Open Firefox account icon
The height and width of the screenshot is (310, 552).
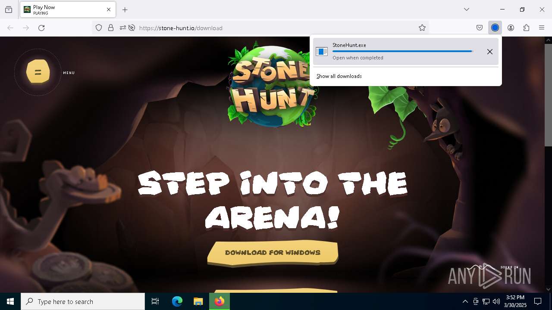pos(511,28)
